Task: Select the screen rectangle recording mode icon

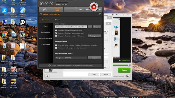Action: coord(57,10)
